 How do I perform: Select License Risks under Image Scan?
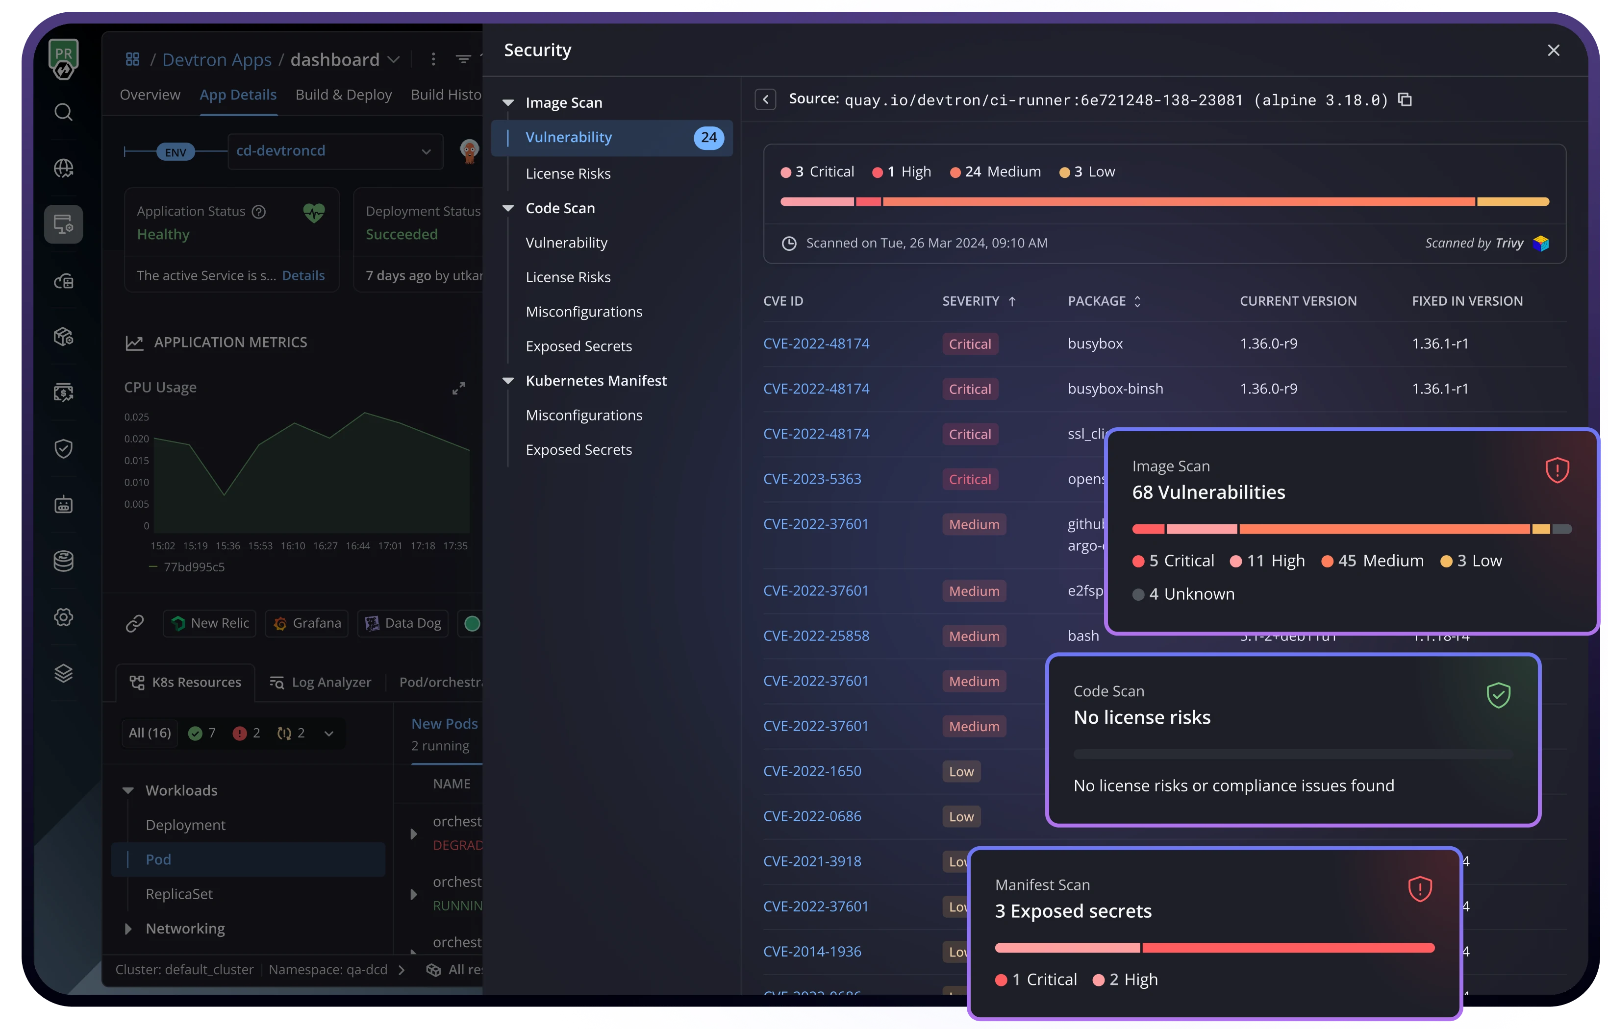pos(568,174)
